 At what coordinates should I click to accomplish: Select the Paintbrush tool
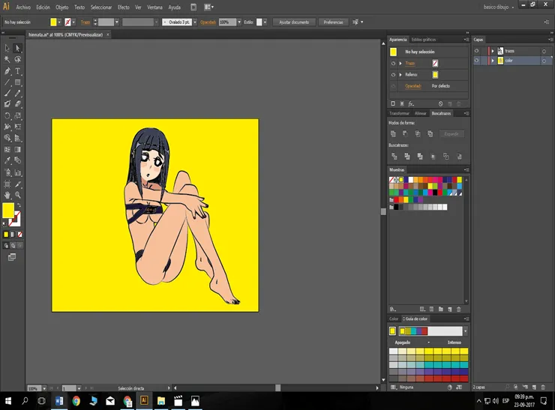(7, 93)
